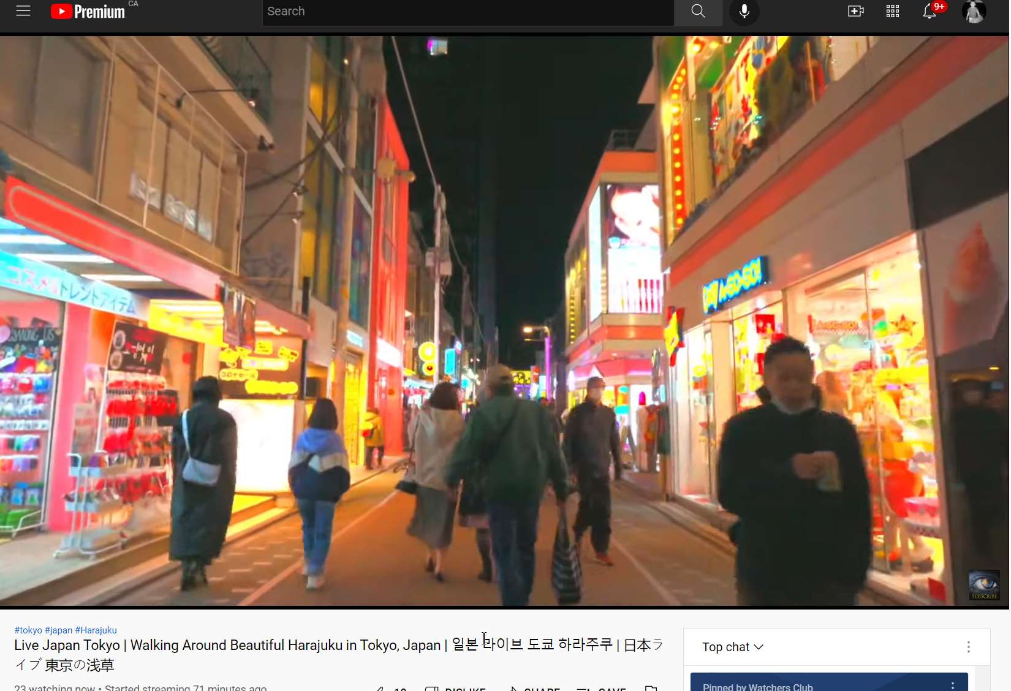The height and width of the screenshot is (691, 1011).
Task: Click the #Harajuku hashtag link
Action: pos(96,630)
